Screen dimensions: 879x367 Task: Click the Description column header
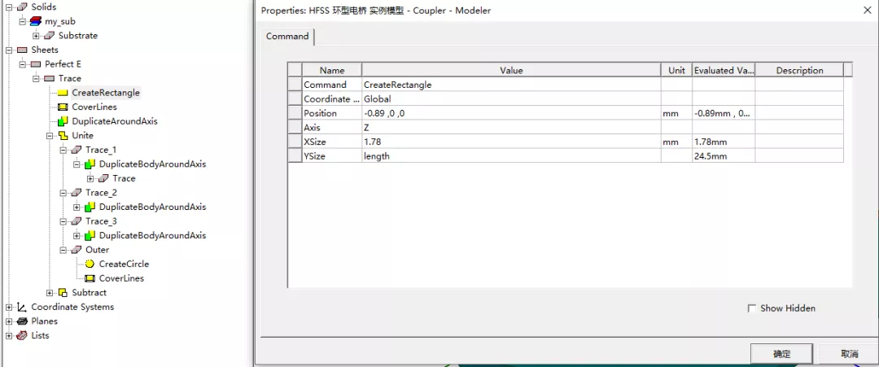coord(799,70)
